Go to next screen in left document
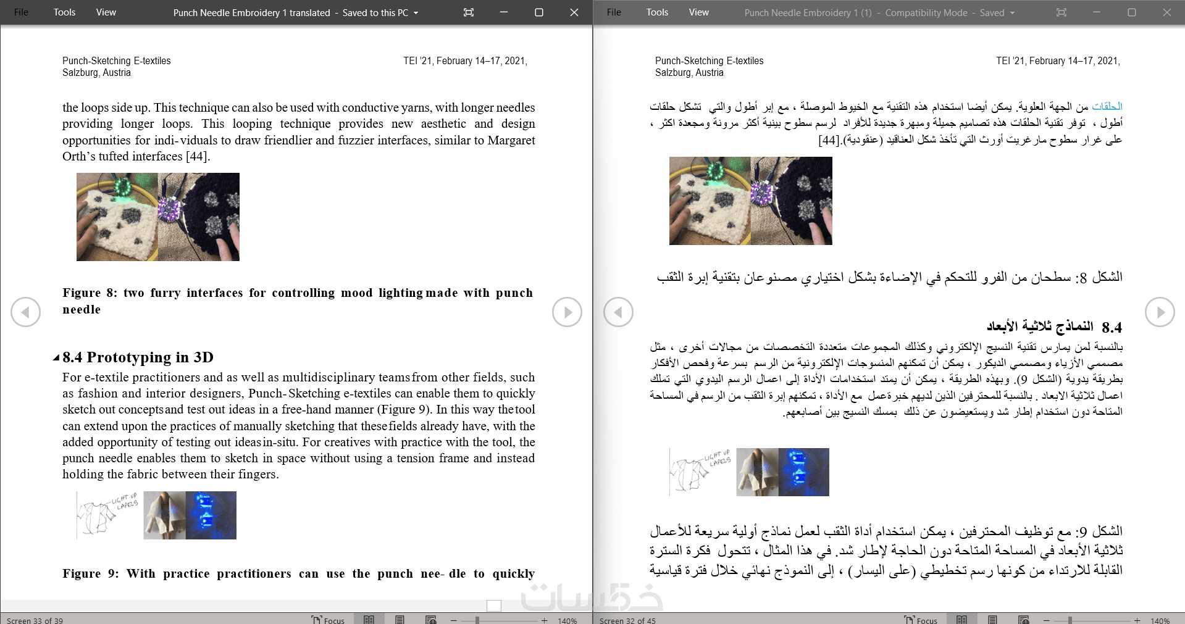Image resolution: width=1185 pixels, height=624 pixels. tap(567, 312)
